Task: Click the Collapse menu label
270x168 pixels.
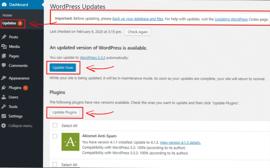Action: coord(20,126)
